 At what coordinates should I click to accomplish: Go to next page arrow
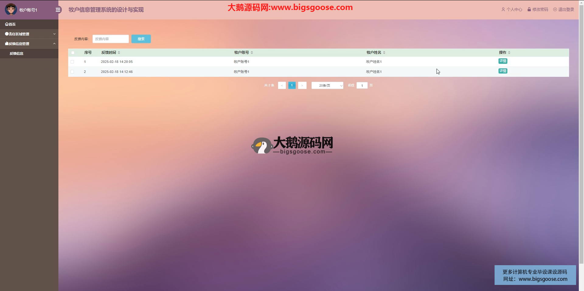pyautogui.click(x=302, y=85)
